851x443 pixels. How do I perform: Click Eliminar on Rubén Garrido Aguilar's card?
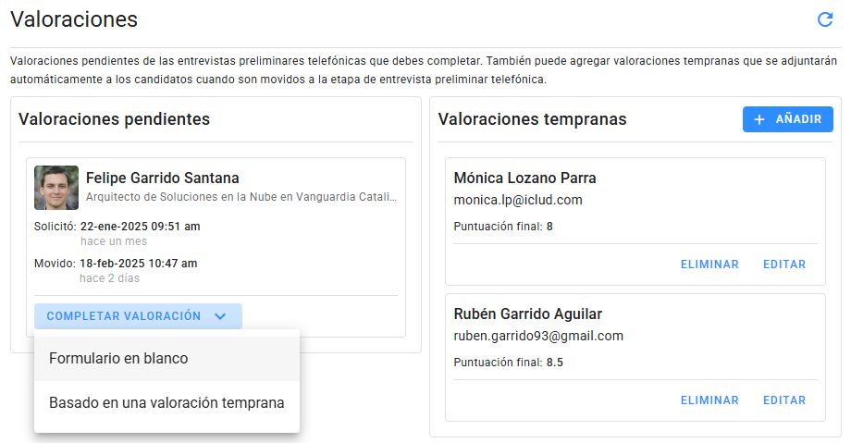pos(709,400)
